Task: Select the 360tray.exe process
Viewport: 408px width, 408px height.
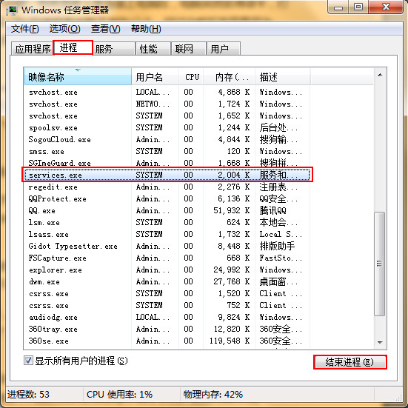Action: [167, 330]
